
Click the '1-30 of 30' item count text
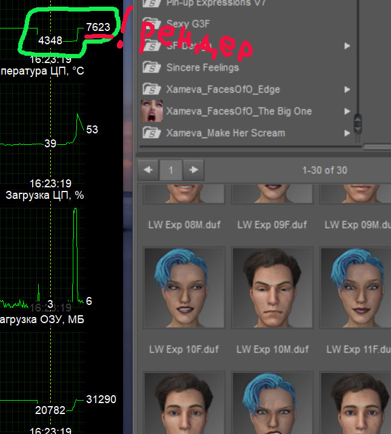point(324,170)
